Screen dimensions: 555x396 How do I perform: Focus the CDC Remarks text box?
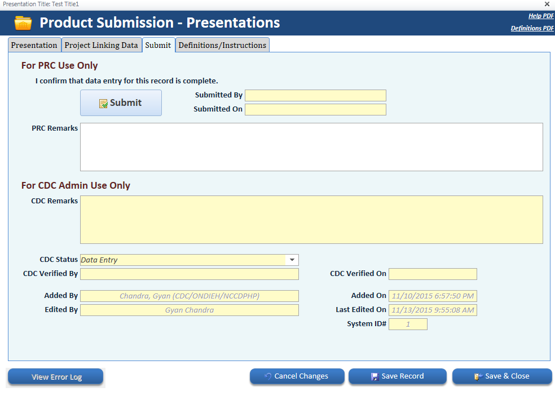click(x=311, y=219)
